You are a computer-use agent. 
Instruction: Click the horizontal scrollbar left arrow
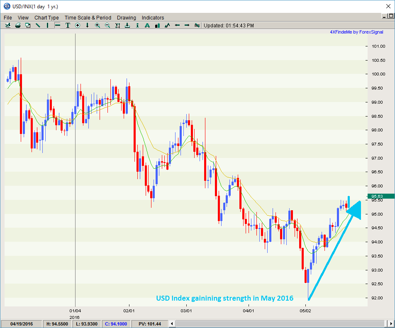[172, 324]
